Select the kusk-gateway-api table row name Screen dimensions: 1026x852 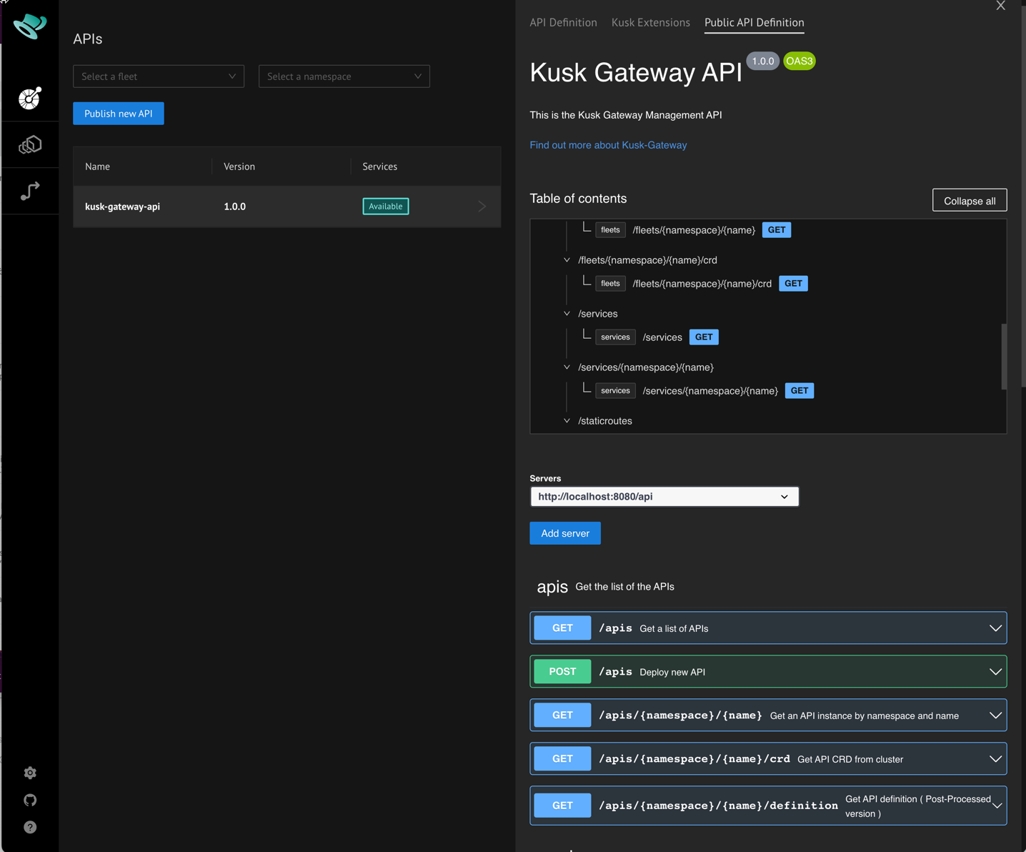point(122,207)
